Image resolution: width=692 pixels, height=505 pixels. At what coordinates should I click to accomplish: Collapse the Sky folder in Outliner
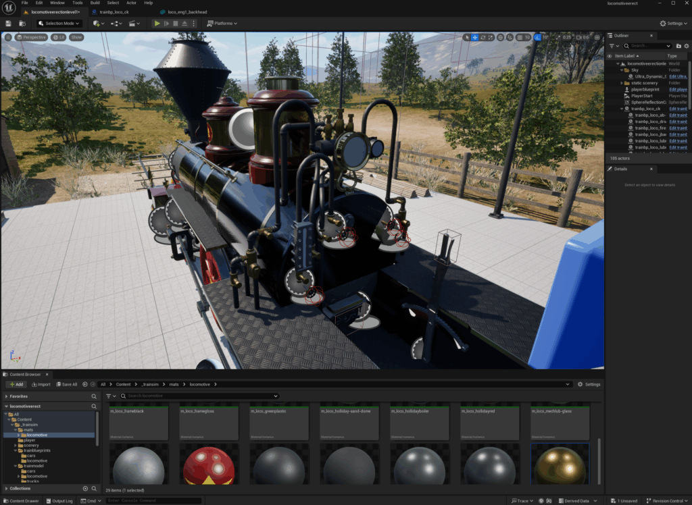(x=622, y=70)
